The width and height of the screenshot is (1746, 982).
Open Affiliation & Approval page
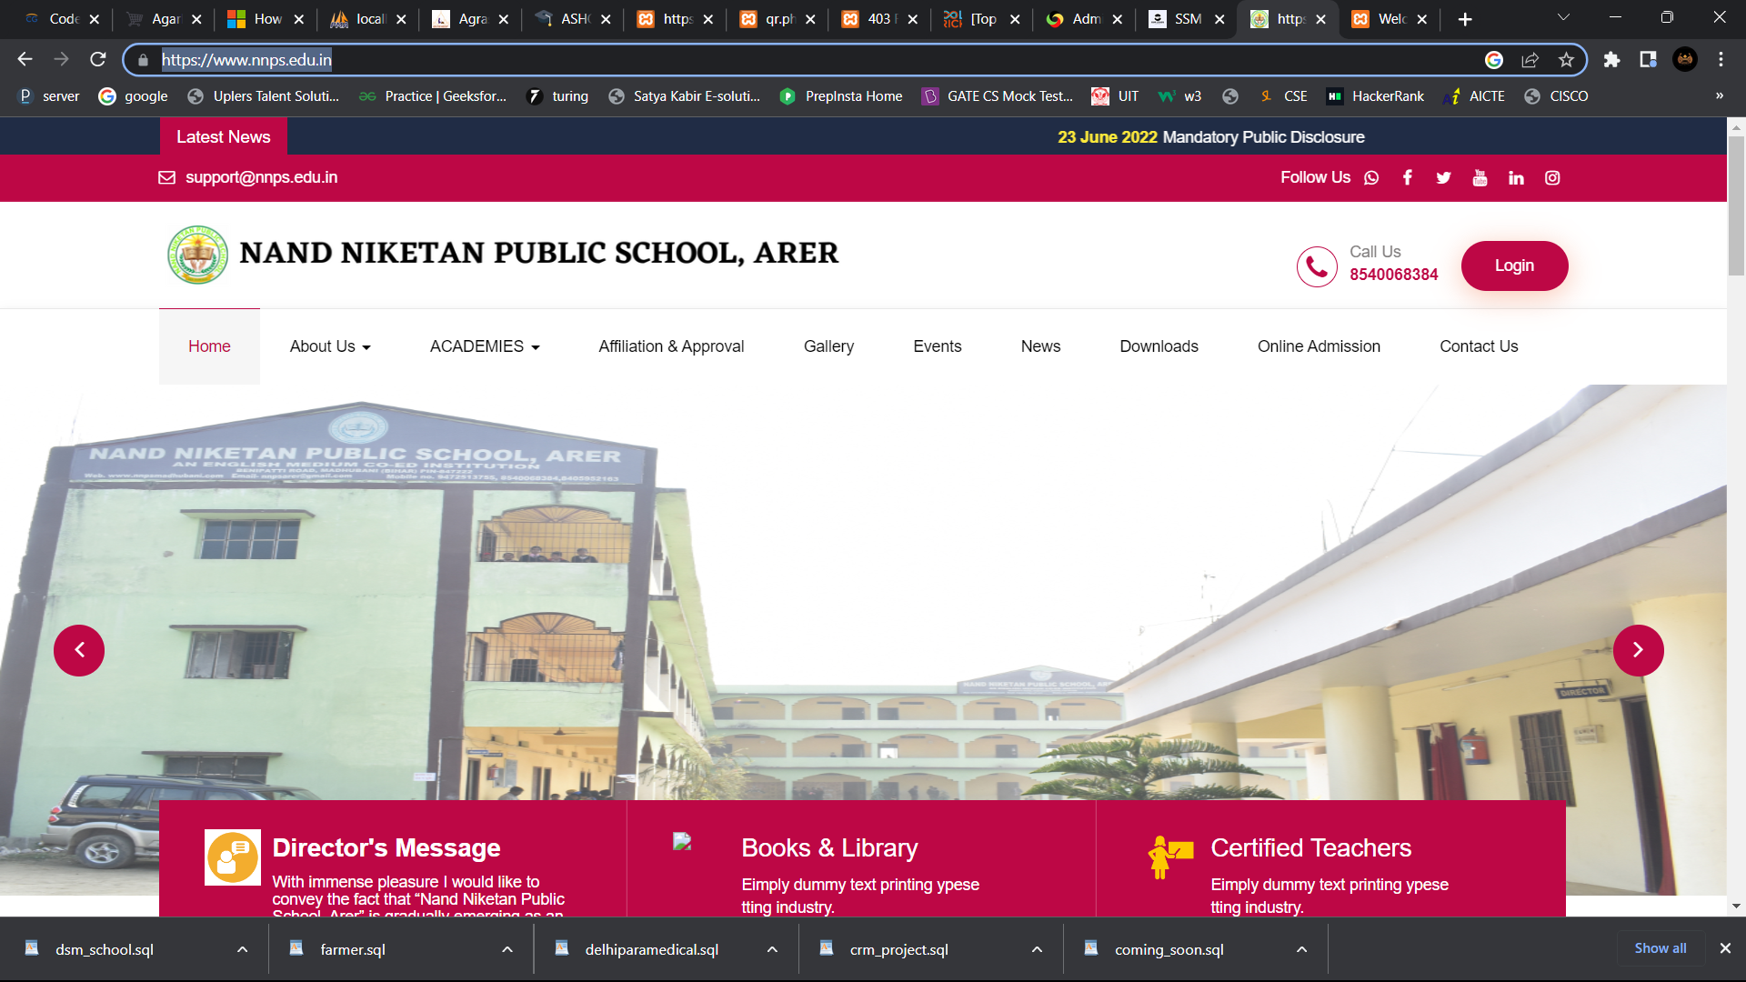click(x=671, y=346)
